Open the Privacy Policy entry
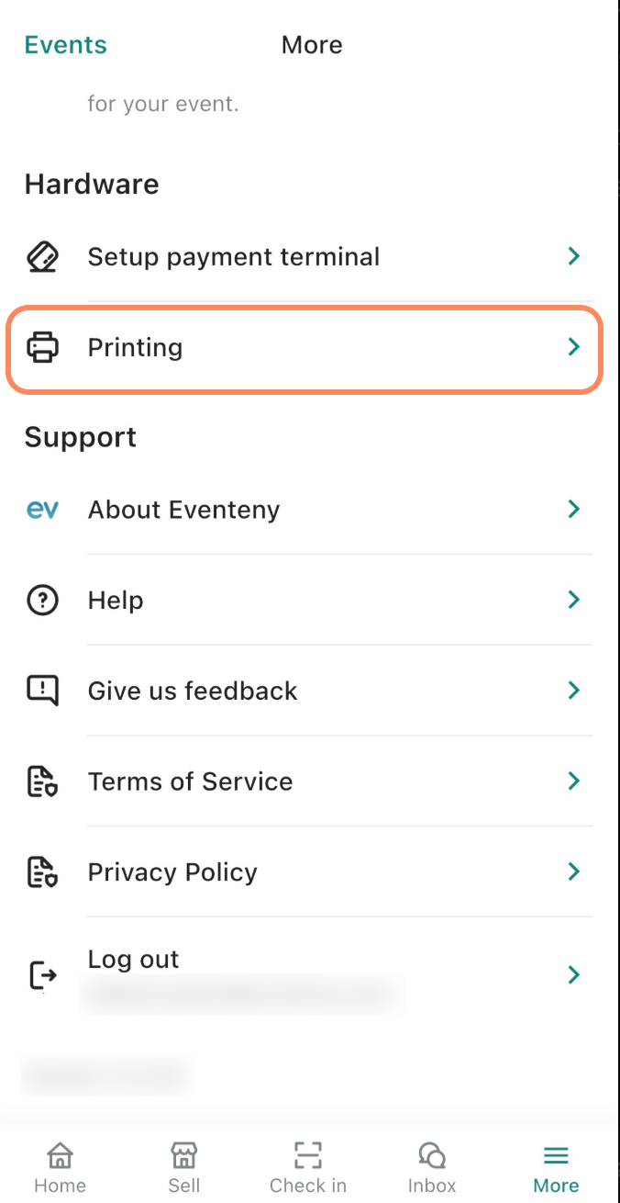This screenshot has height=1203, width=620. point(172,872)
